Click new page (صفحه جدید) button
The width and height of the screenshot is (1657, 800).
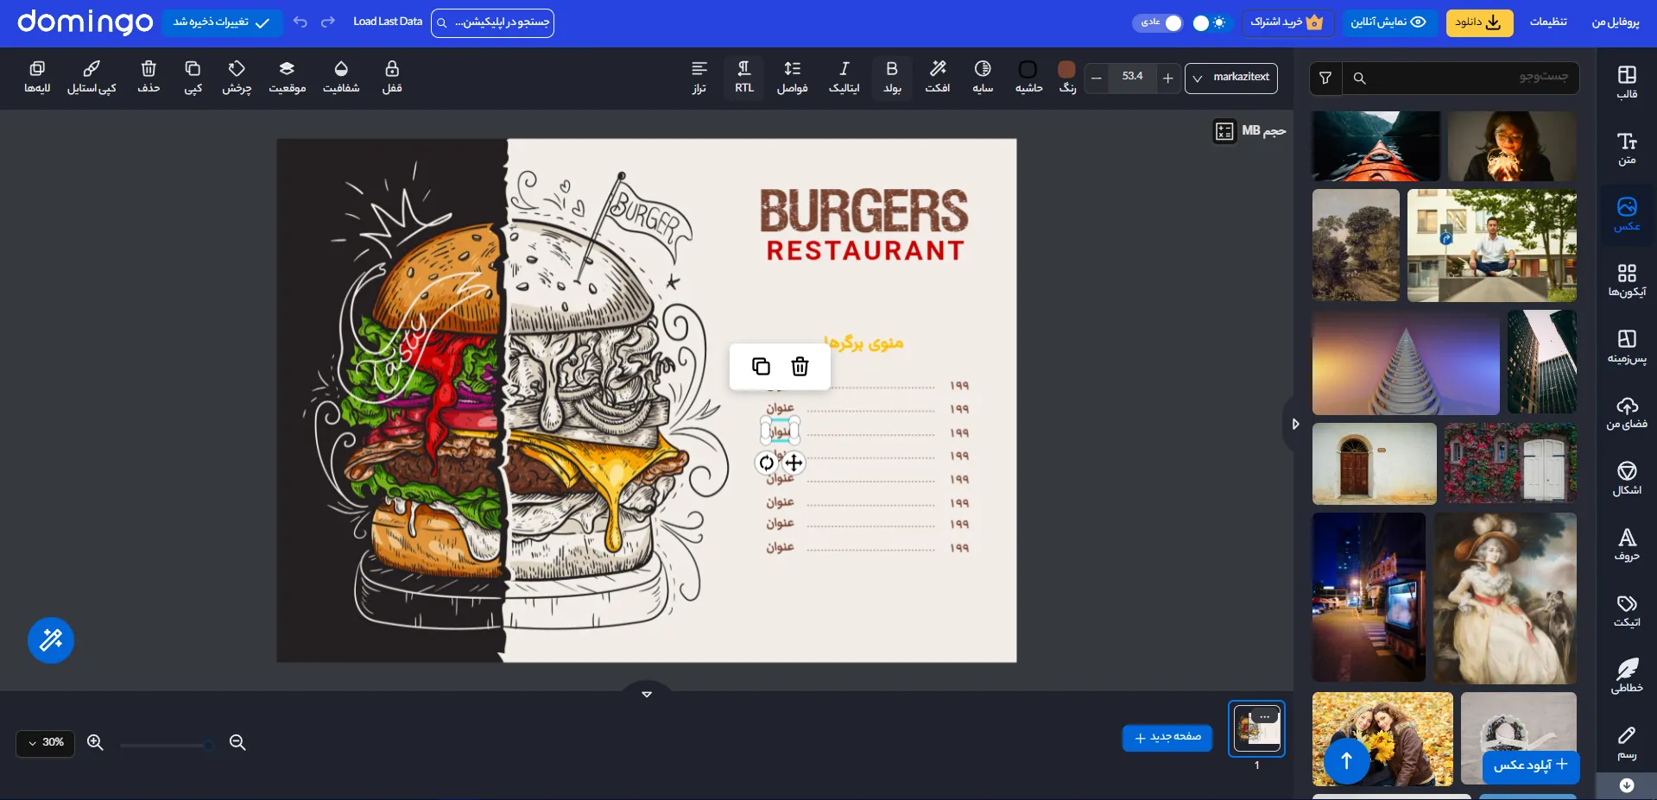[x=1167, y=738]
